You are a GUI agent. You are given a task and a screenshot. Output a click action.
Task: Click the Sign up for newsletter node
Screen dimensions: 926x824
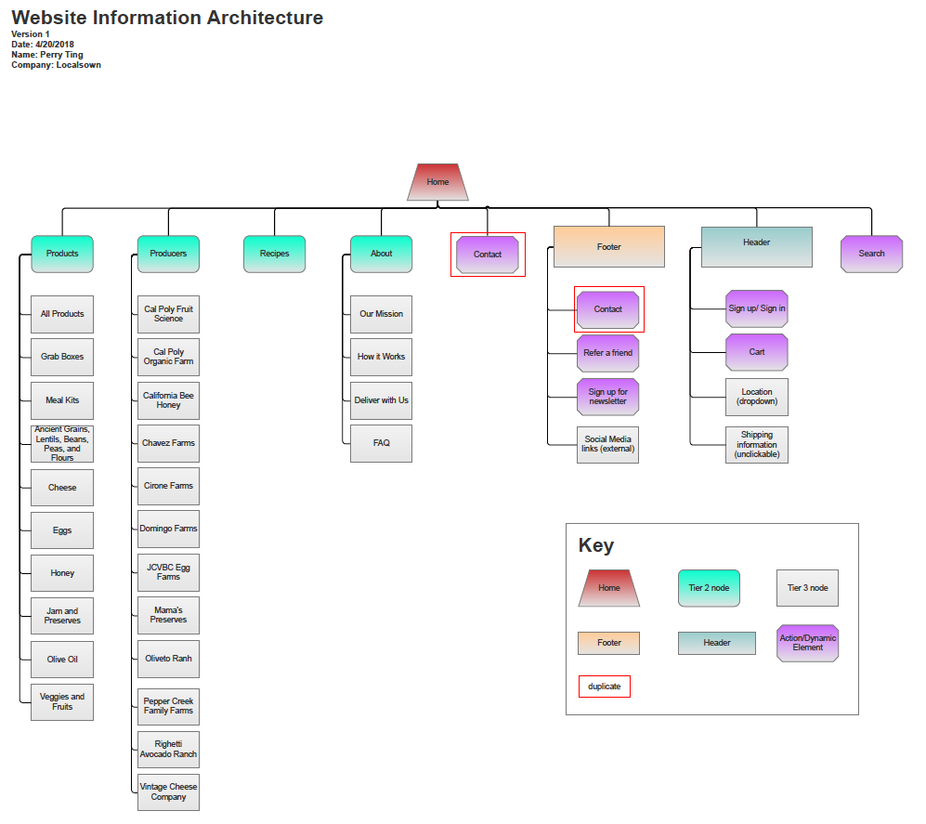(x=608, y=397)
